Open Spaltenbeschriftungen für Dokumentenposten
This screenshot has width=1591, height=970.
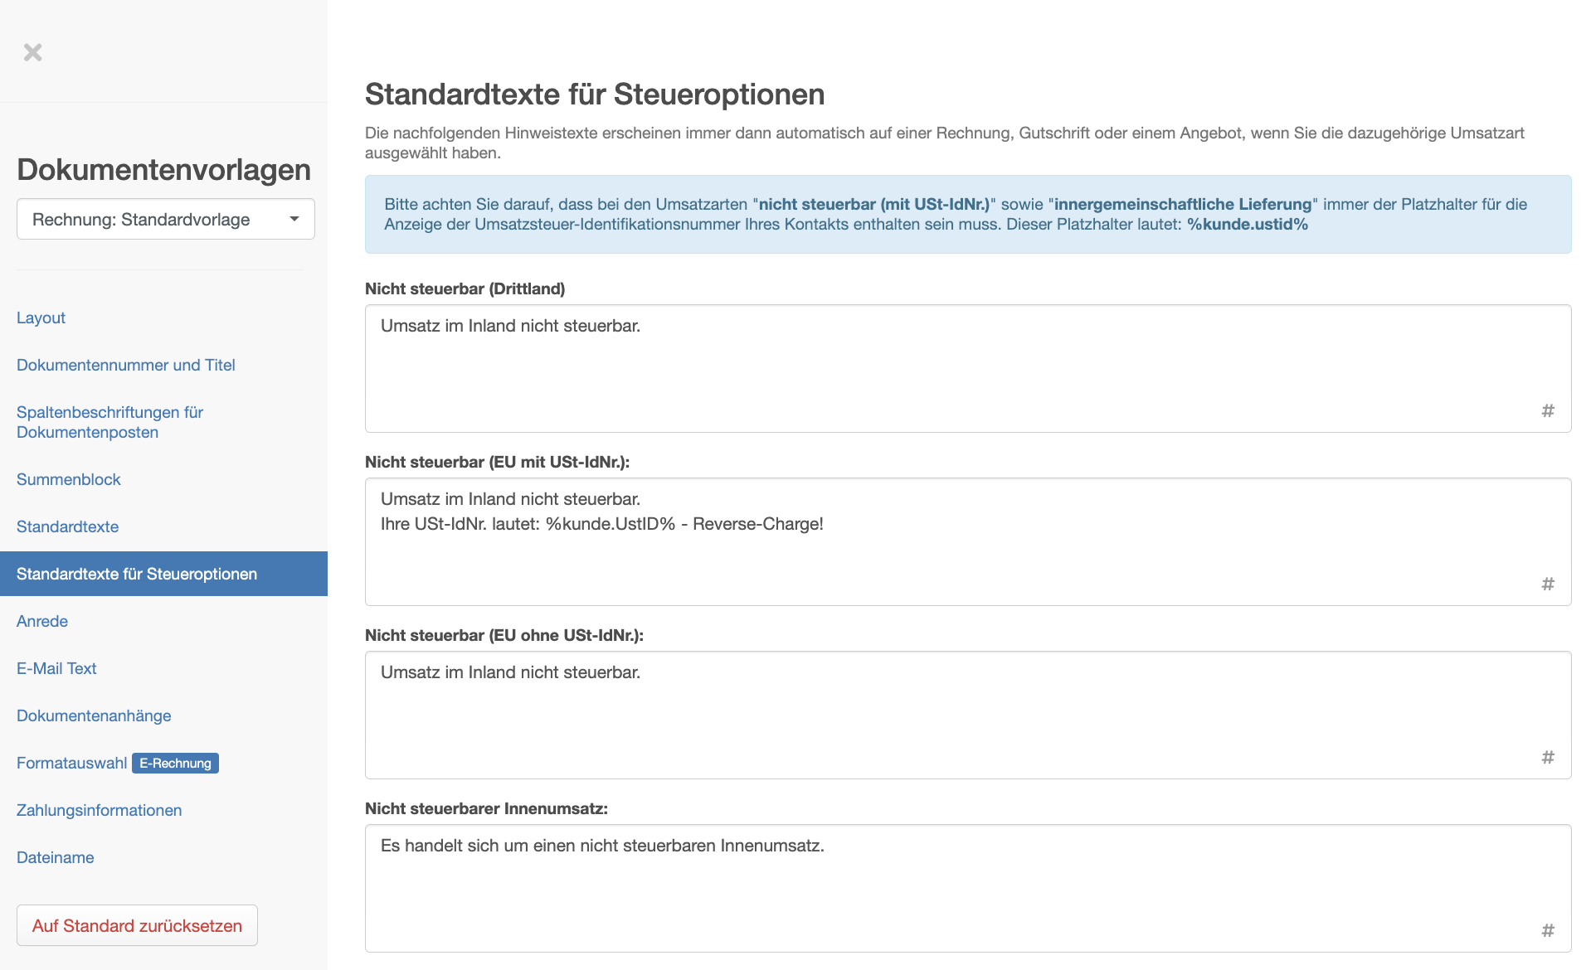[109, 422]
